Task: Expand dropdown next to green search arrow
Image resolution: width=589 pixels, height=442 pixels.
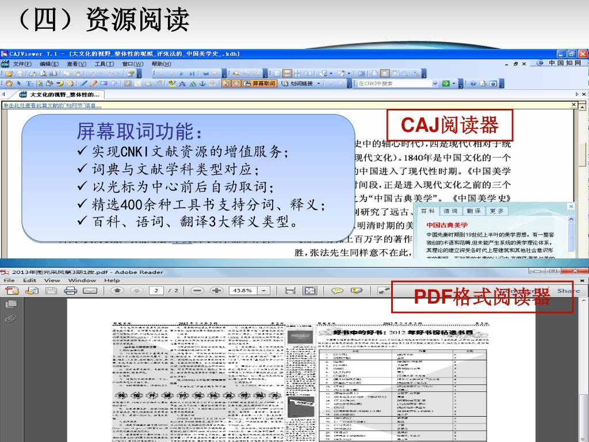Action: (x=453, y=83)
